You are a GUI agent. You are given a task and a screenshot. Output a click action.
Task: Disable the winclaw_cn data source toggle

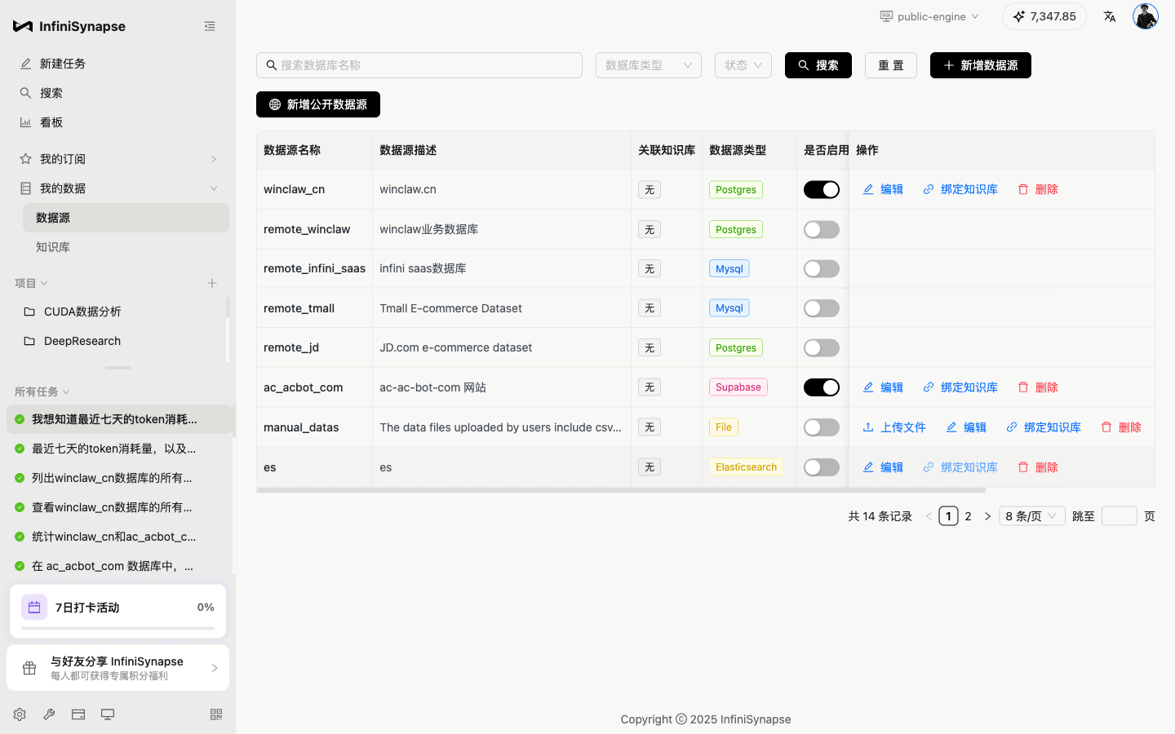[x=821, y=188]
